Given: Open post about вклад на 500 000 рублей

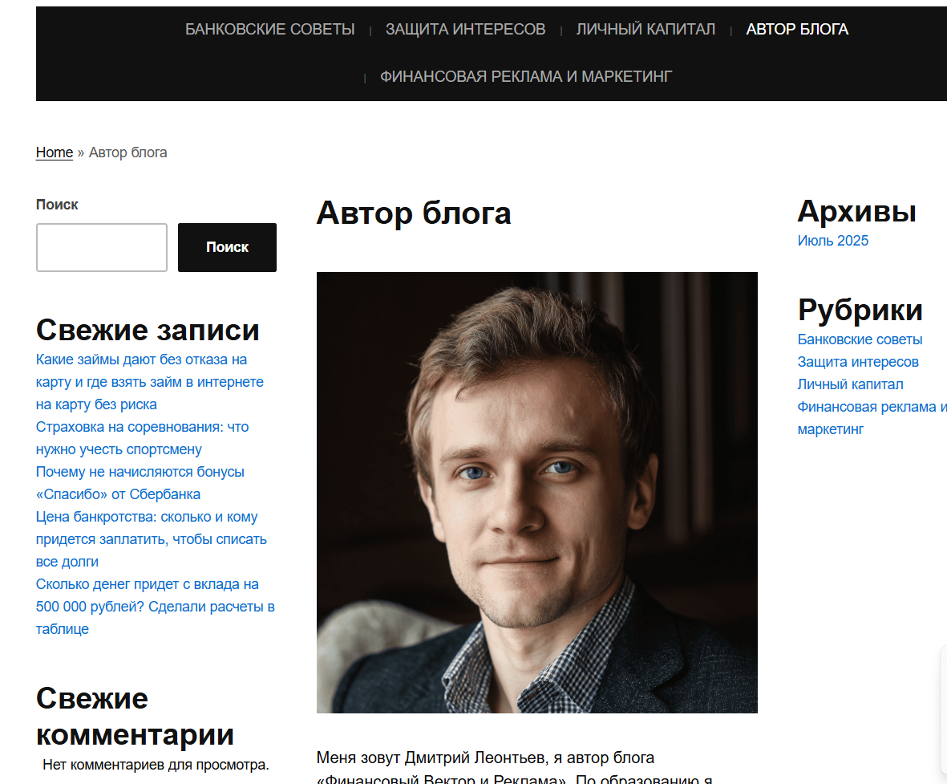Looking at the screenshot, I should pos(156,607).
